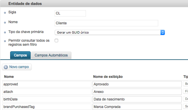Enable Permitir consultar todos os registros checkbox
Screen dimensions: 188x110
click(56, 41)
